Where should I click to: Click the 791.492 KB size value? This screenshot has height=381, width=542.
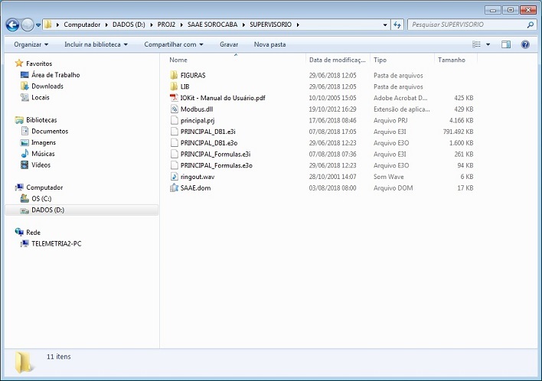[x=458, y=132]
